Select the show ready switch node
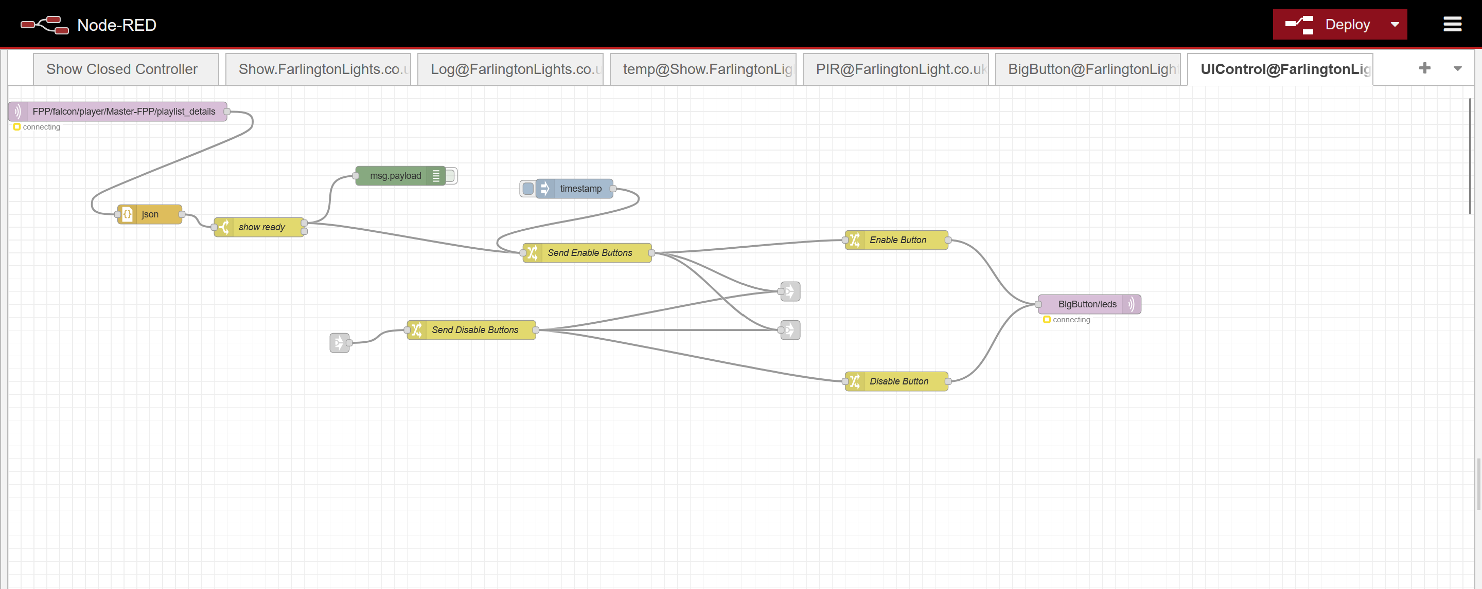The image size is (1482, 589). coord(260,227)
